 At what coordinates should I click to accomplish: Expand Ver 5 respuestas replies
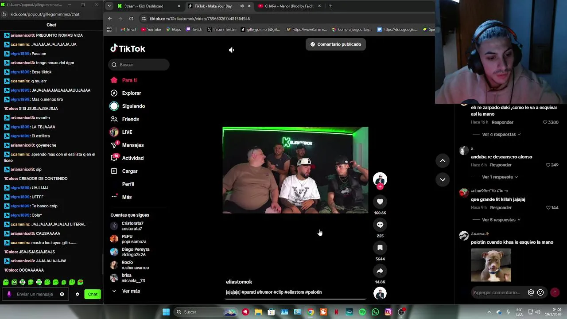[501, 220]
